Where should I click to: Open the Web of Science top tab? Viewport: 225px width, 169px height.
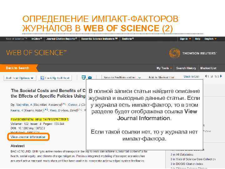pyautogui.click(x=17, y=39)
